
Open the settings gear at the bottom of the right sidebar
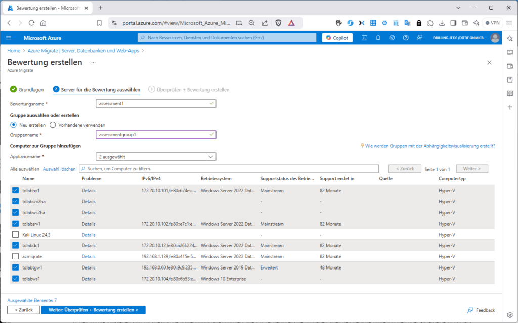click(510, 315)
